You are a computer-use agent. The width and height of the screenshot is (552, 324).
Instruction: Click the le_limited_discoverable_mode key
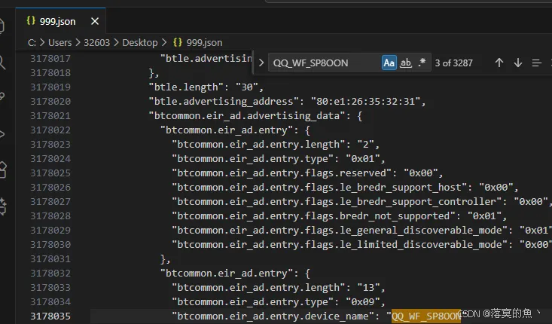pos(340,244)
